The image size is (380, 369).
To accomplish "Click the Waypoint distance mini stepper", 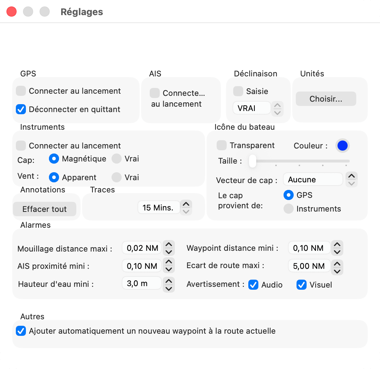I will pos(337,248).
